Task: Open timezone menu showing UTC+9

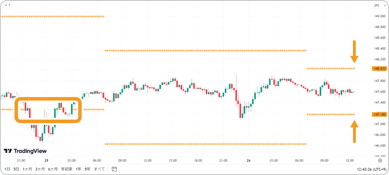Action: click(x=371, y=169)
